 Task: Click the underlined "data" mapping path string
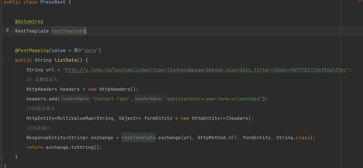(90, 50)
